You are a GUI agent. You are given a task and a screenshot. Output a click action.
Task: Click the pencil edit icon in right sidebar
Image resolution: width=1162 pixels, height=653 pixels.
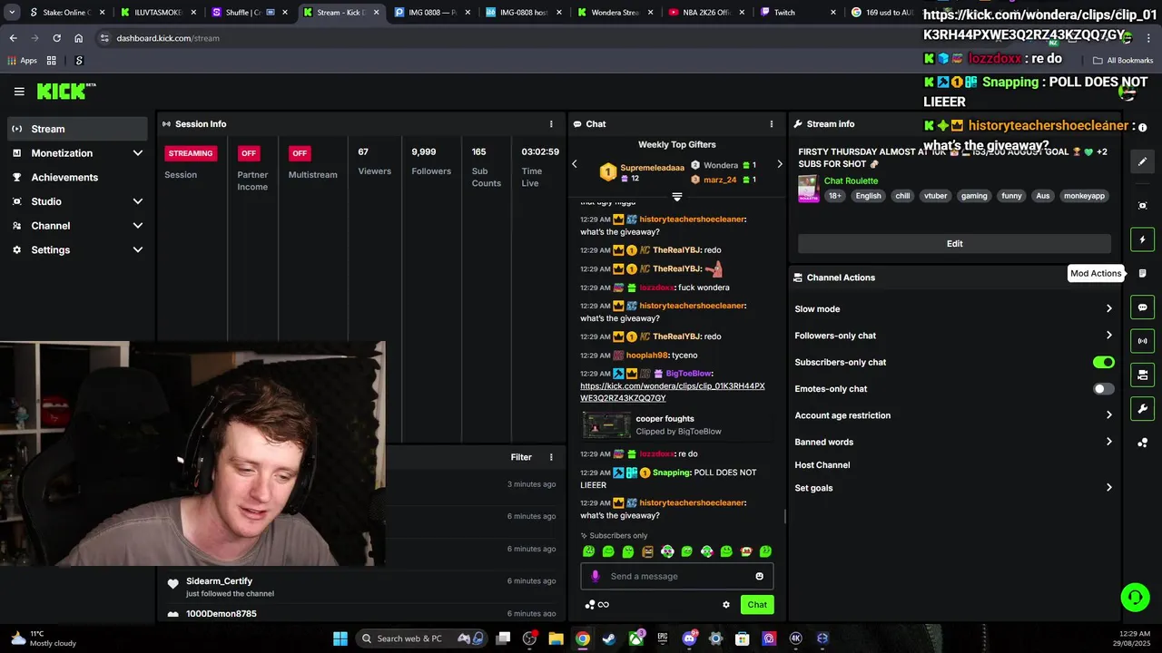[x=1143, y=161]
